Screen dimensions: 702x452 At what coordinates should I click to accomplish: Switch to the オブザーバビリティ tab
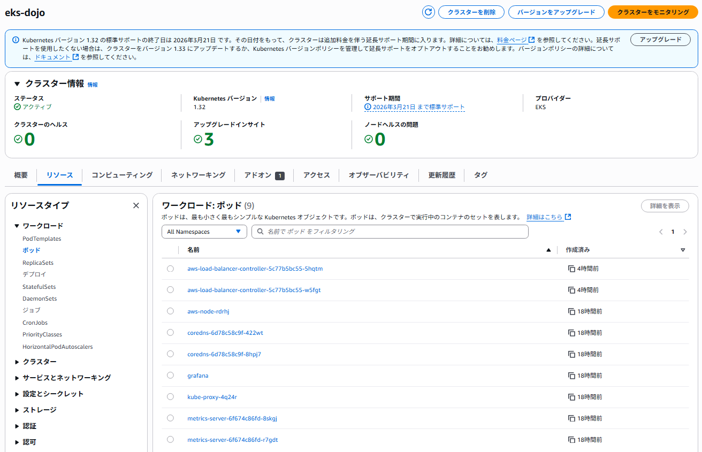coord(379,175)
